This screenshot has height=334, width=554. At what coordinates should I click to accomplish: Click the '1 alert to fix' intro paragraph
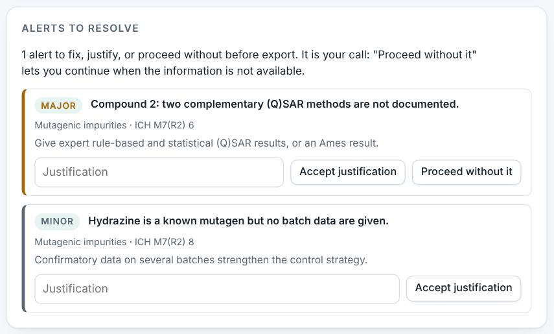[249, 63]
